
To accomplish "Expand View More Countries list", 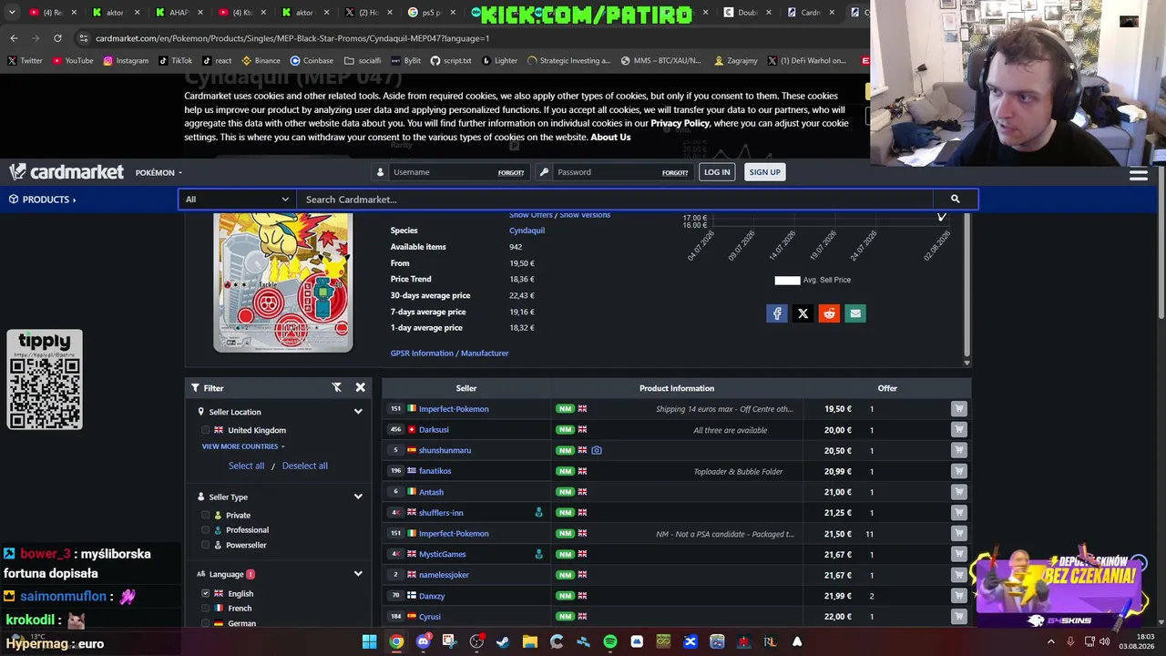I will 243,446.
